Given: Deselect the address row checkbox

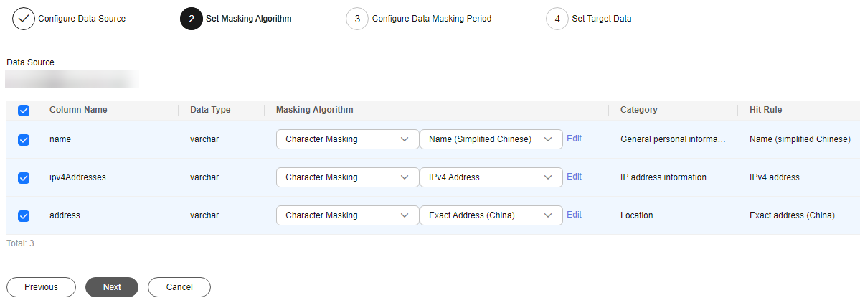Looking at the screenshot, I should tap(24, 215).
